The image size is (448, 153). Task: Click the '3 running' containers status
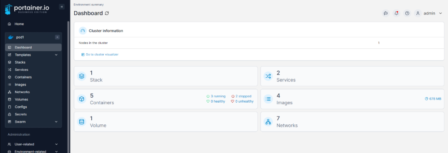[x=216, y=96]
